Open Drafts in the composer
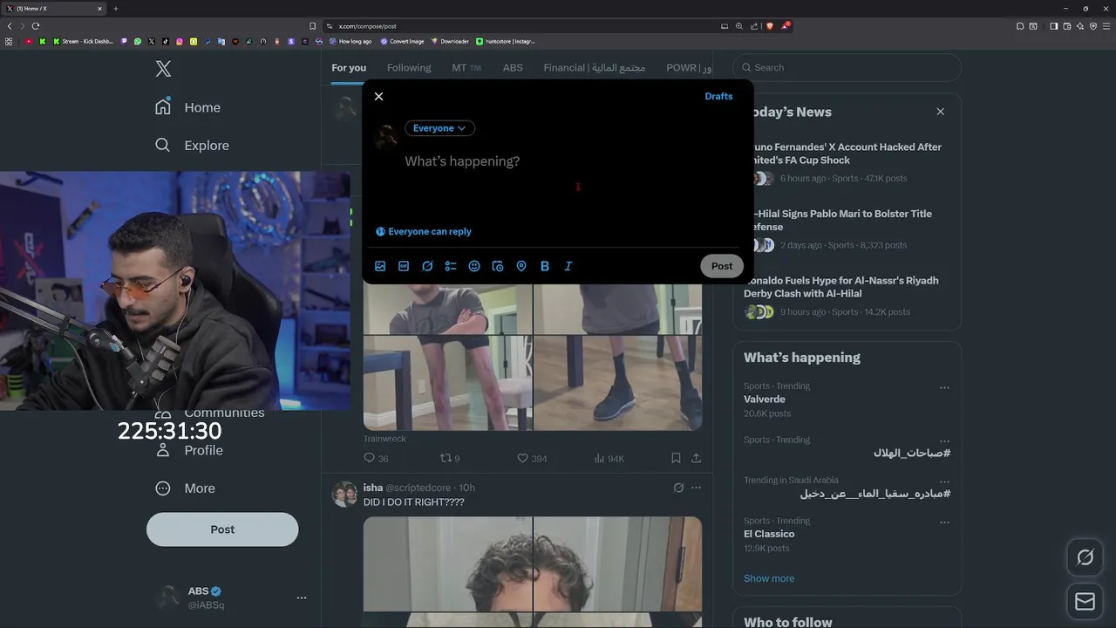 [x=718, y=96]
